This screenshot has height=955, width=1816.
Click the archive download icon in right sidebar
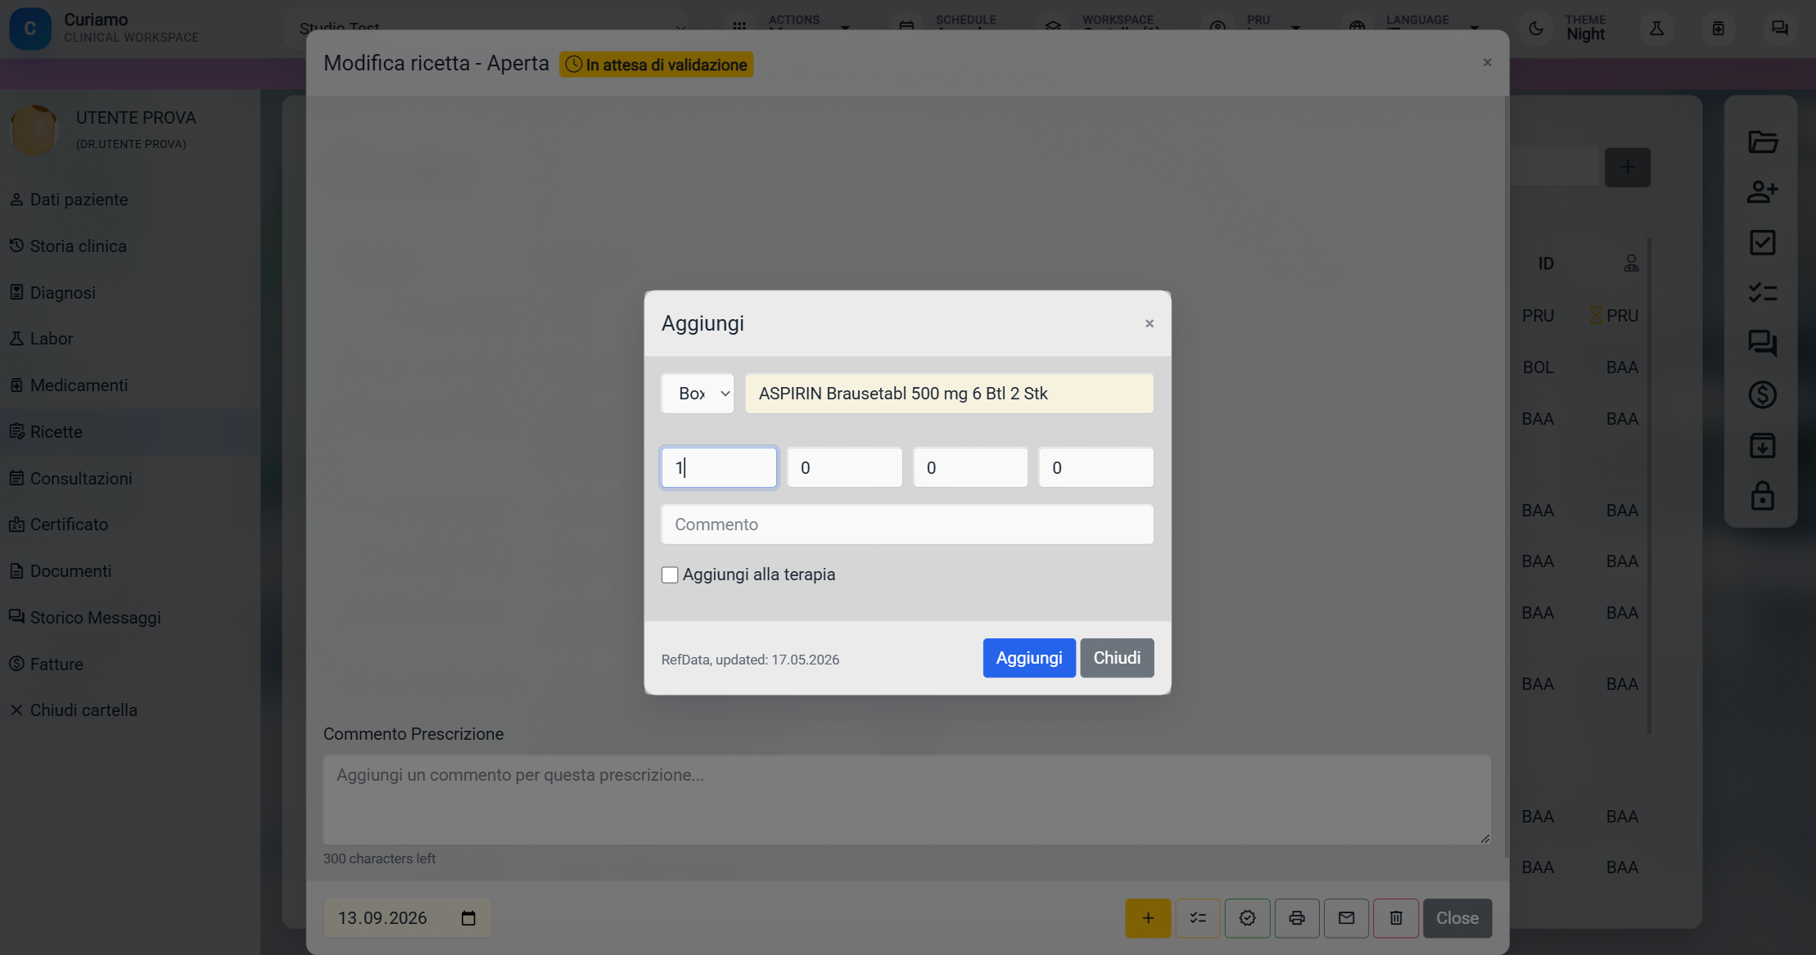1762,445
